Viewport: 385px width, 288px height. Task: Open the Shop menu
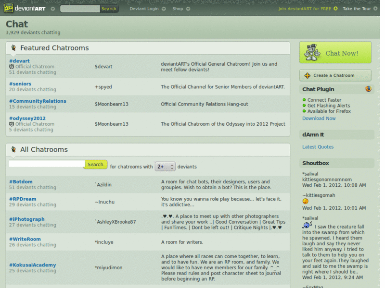tap(178, 9)
